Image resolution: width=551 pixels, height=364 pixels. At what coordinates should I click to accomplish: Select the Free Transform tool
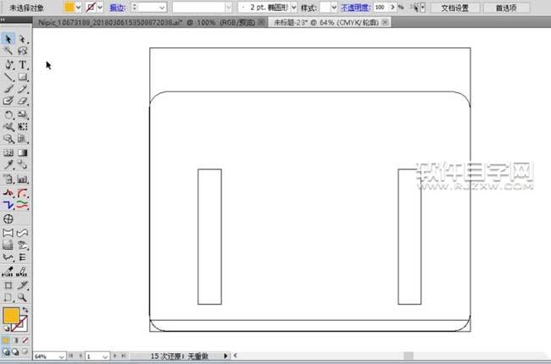[23, 127]
